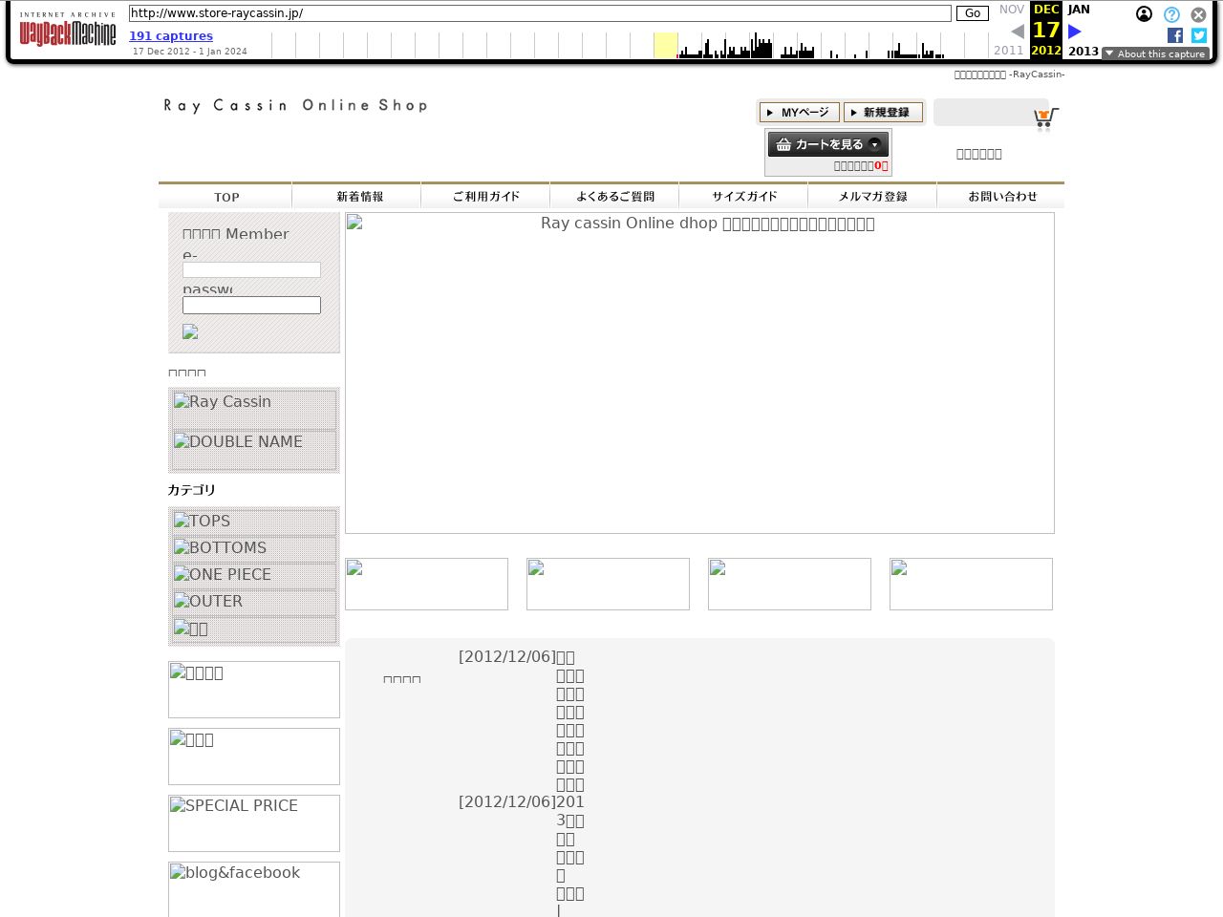1223x917 pixels.
Task: Open the 191 captures link
Action: (x=171, y=36)
